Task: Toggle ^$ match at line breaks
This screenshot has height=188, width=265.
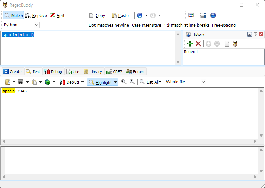Action: point(187,25)
